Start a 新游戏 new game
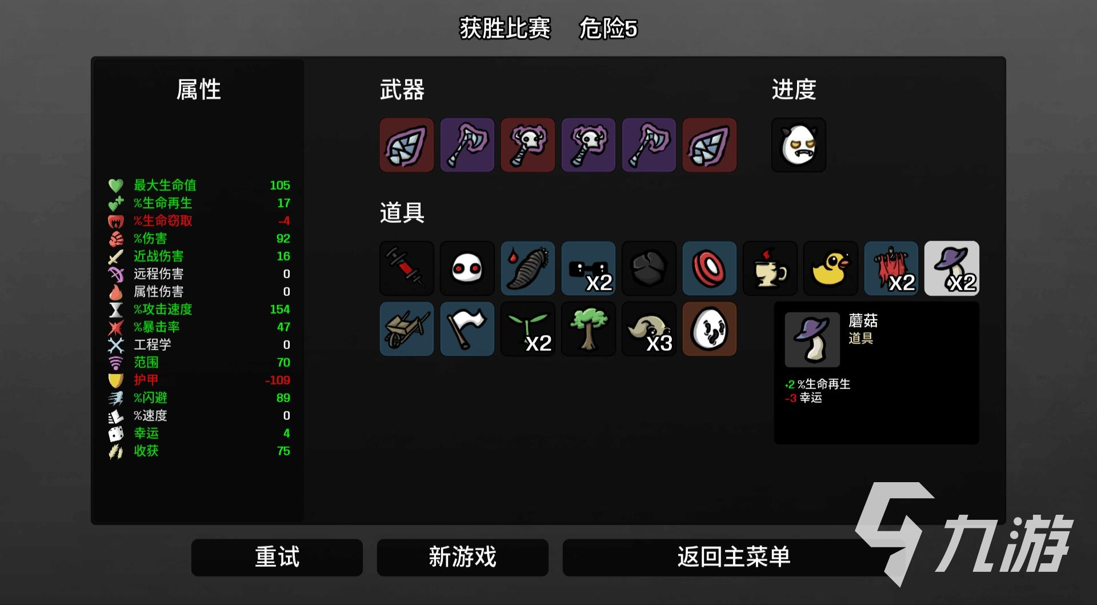 [463, 557]
